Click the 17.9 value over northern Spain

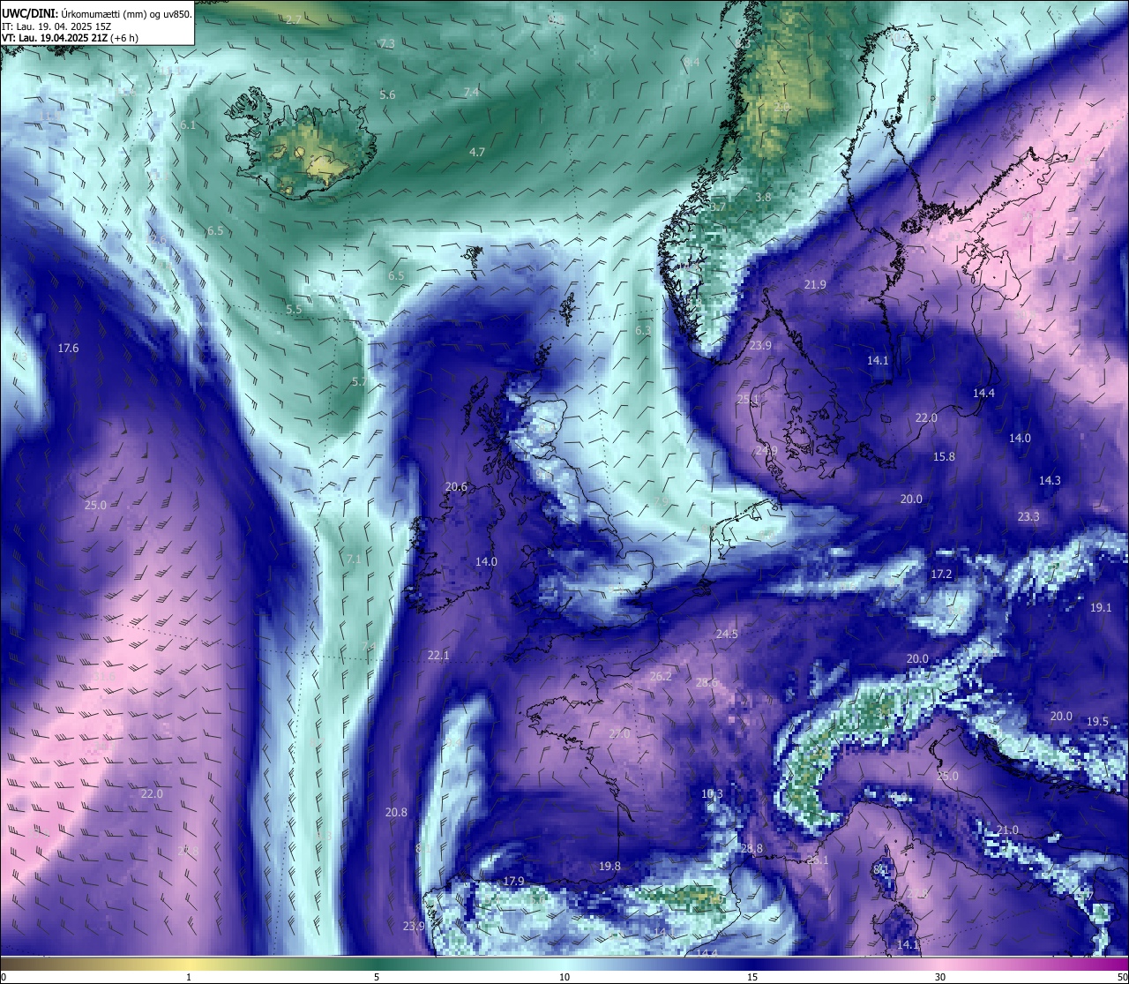(513, 882)
